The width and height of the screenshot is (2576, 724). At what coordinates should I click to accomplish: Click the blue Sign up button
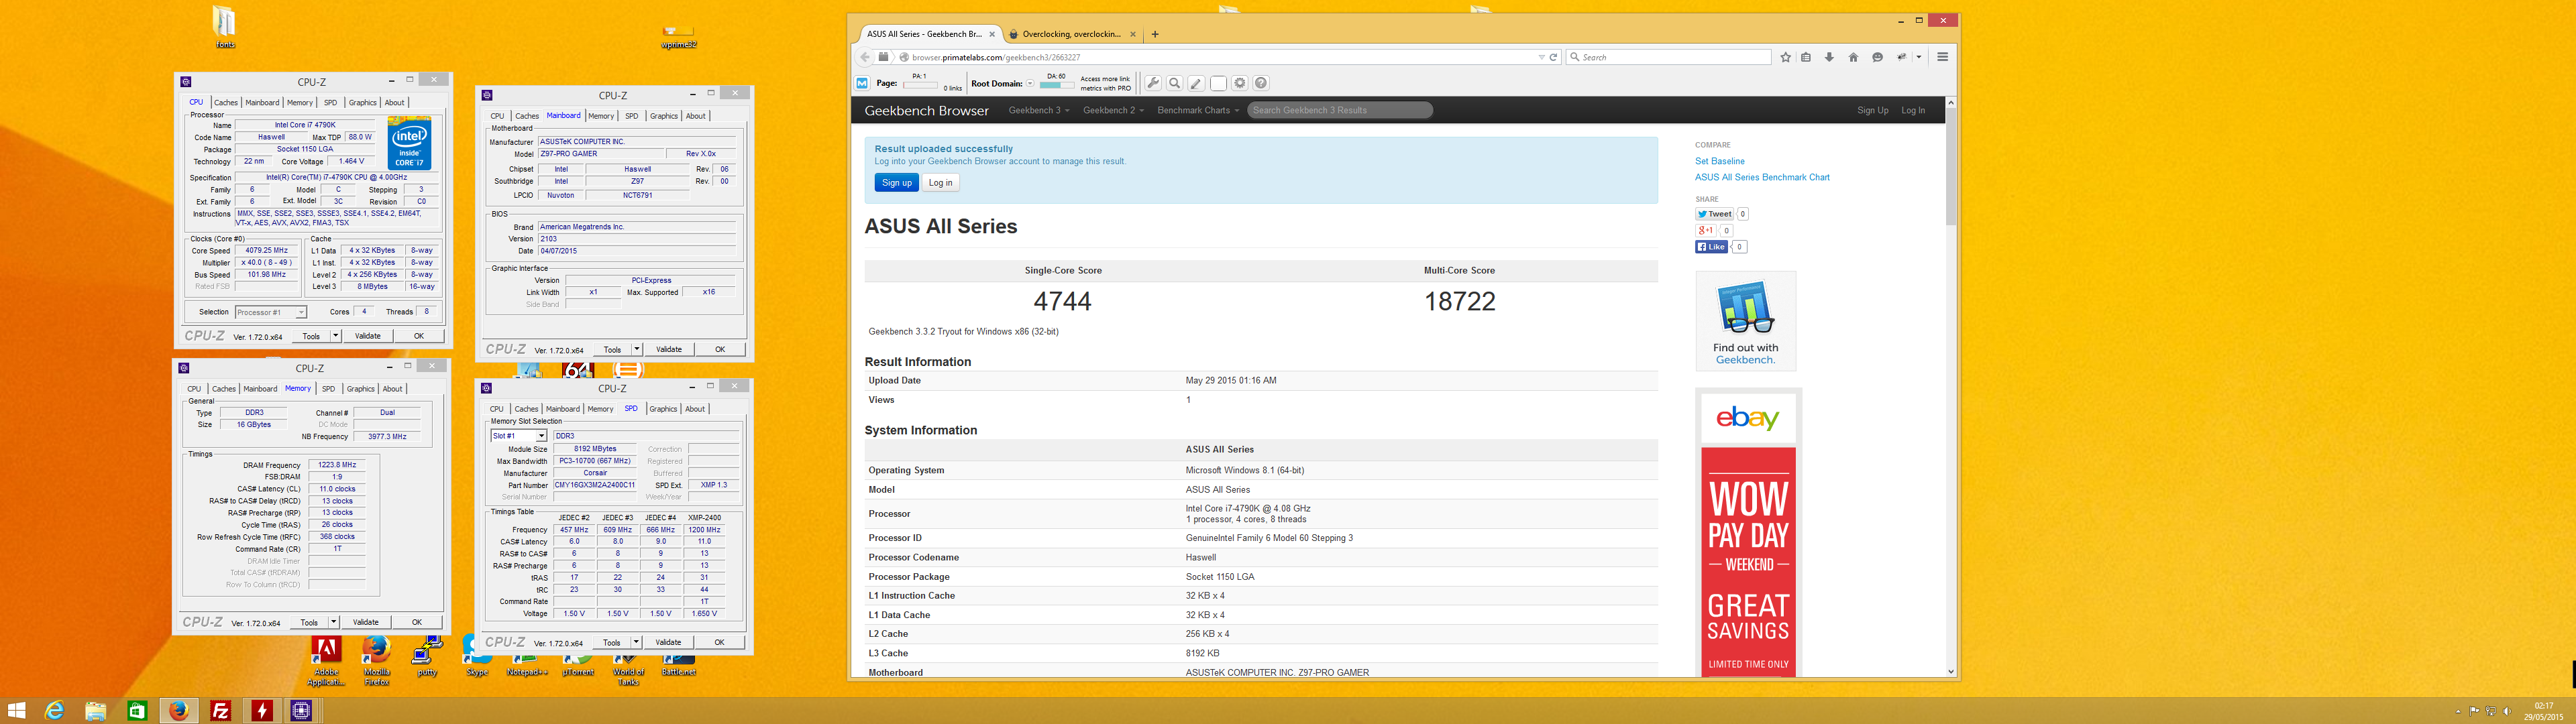[x=896, y=182]
